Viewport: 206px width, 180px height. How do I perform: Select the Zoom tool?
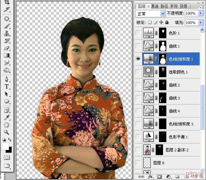[6, 132]
